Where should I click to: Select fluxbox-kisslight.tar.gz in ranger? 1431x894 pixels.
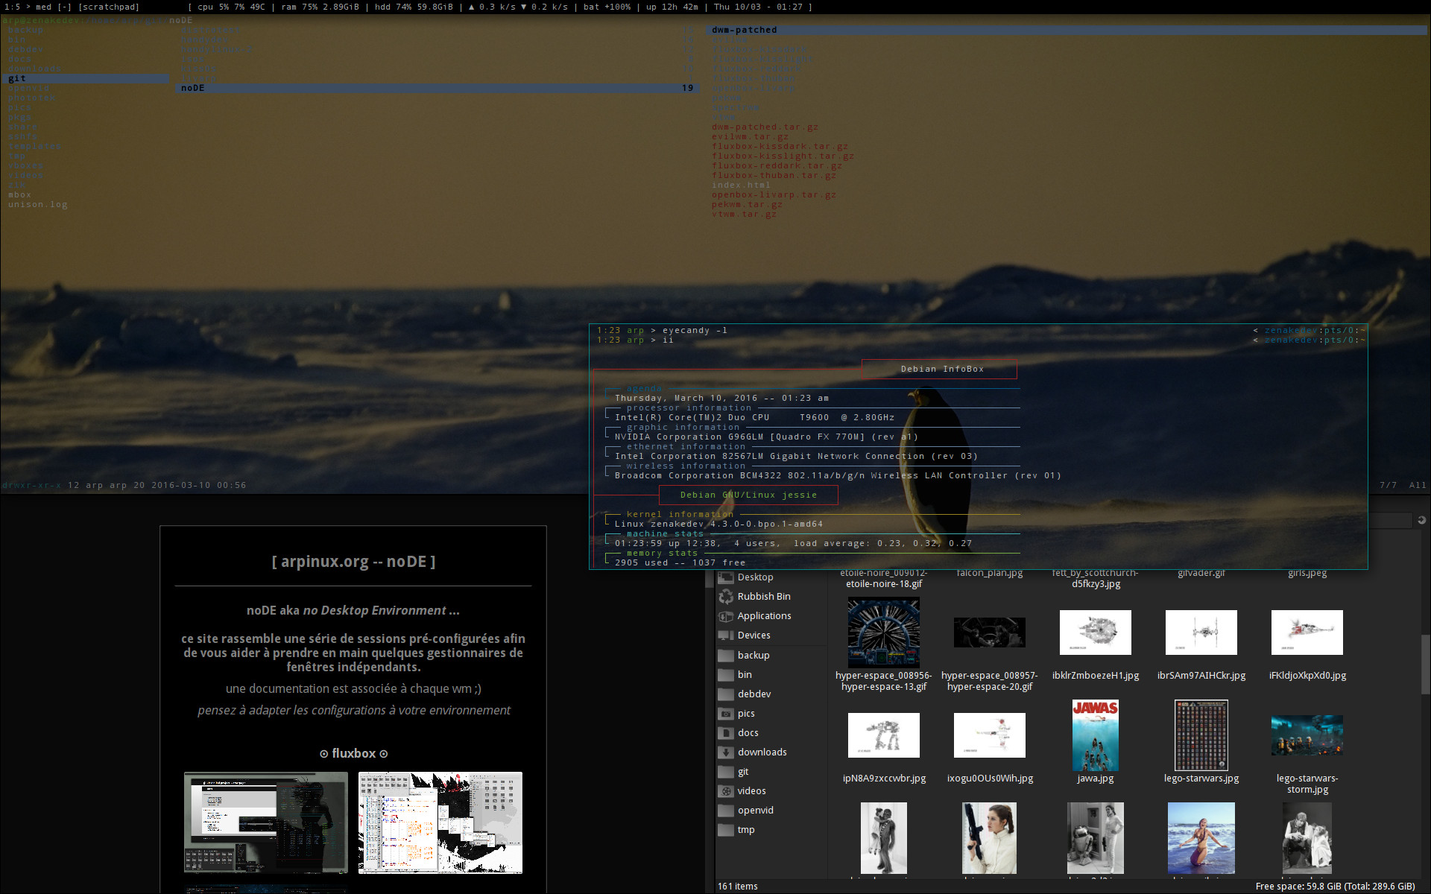(783, 156)
